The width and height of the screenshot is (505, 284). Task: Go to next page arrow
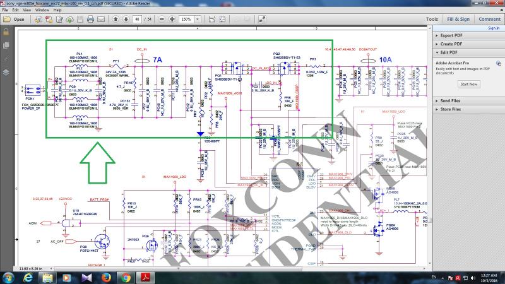tap(126, 20)
